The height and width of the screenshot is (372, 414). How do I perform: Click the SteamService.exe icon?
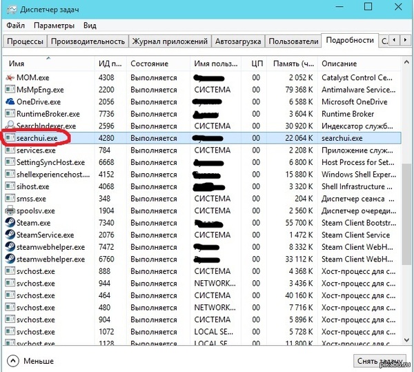pyautogui.click(x=10, y=235)
